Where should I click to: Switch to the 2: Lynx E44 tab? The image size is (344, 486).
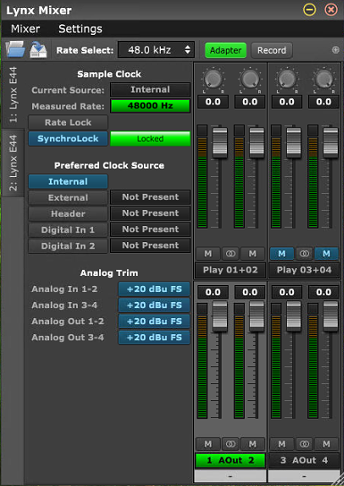point(13,163)
